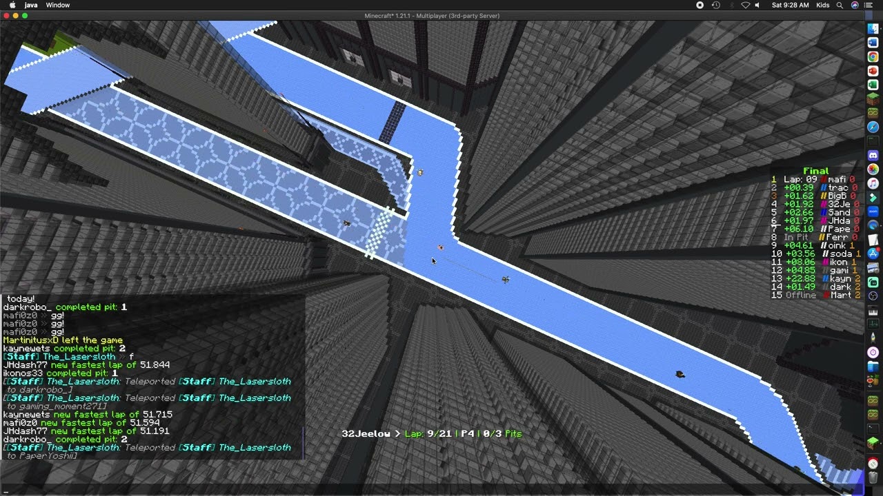The width and height of the screenshot is (883, 496).
Task: Open the piano keyboard app in dock
Action: (873, 310)
